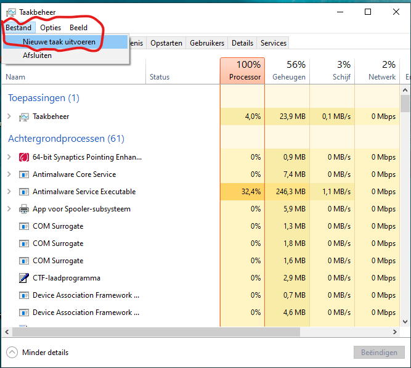Expand the 64-bit Synaptics Pointing row
This screenshot has width=411, height=368.
[x=9, y=157]
